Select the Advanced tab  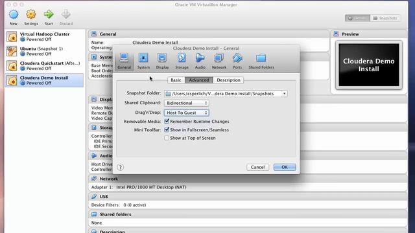pos(199,80)
